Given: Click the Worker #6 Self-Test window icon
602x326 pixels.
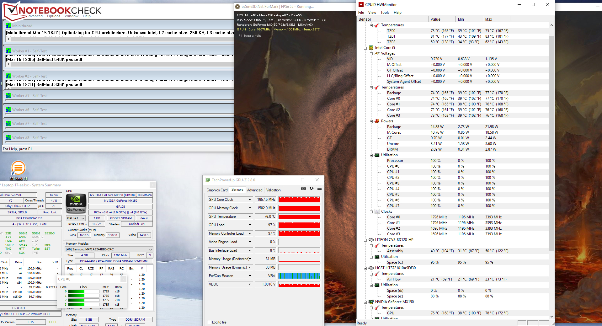Looking at the screenshot, I should [8, 110].
